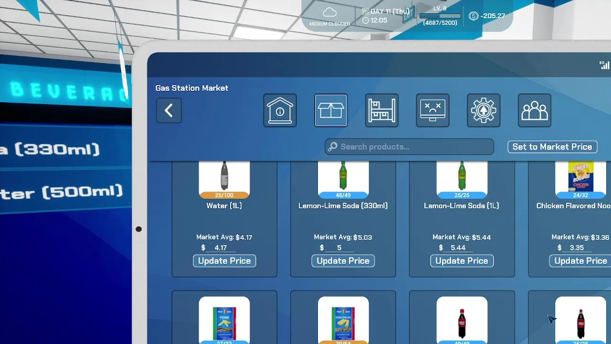Select Lemon-Lime Soda (330ml) bottle thumbnail
This screenshot has height=344, width=611.
[x=343, y=176]
